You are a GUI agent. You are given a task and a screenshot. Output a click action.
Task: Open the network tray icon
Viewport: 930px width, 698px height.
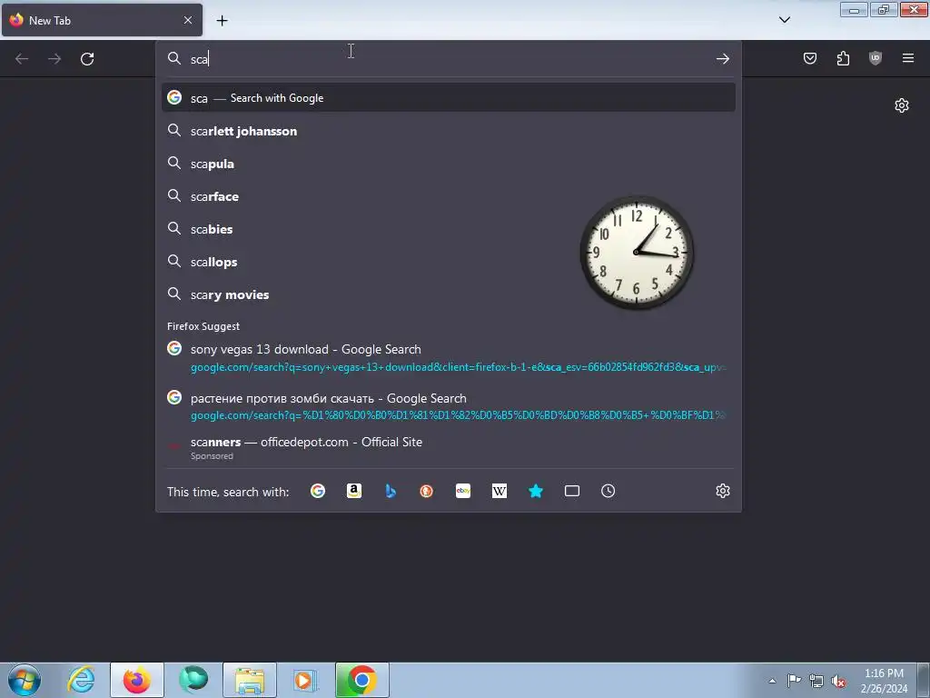[816, 681]
